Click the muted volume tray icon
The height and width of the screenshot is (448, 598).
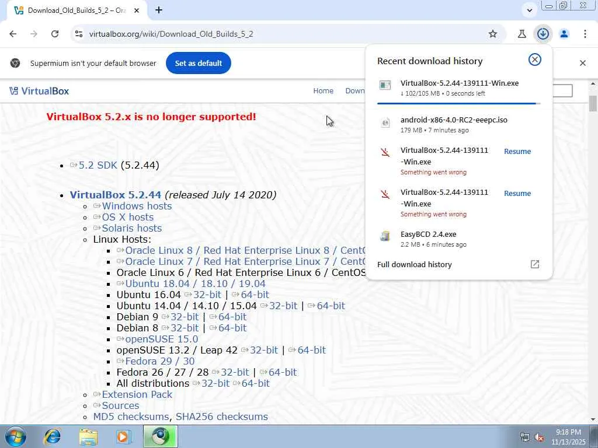click(x=539, y=437)
